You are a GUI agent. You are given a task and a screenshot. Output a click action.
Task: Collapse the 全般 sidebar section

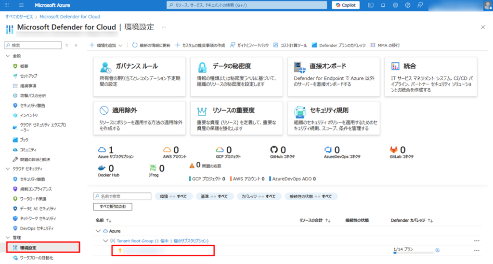8,56
